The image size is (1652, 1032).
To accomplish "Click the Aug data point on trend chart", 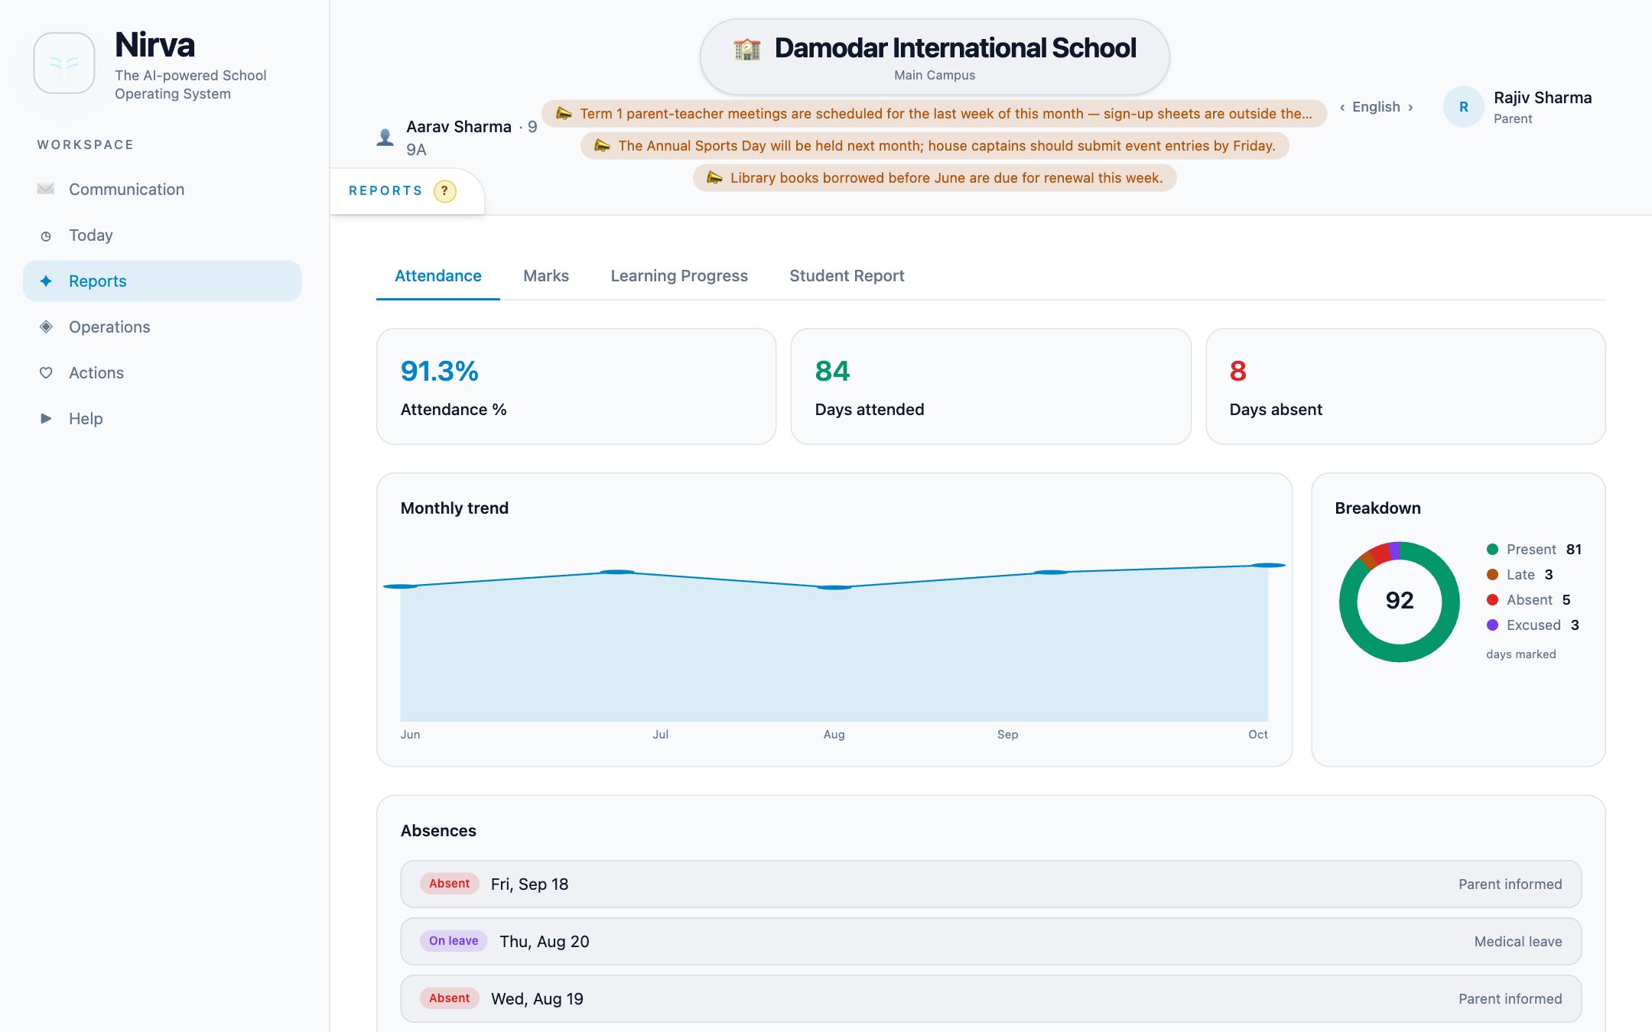I will pyautogui.click(x=834, y=587).
